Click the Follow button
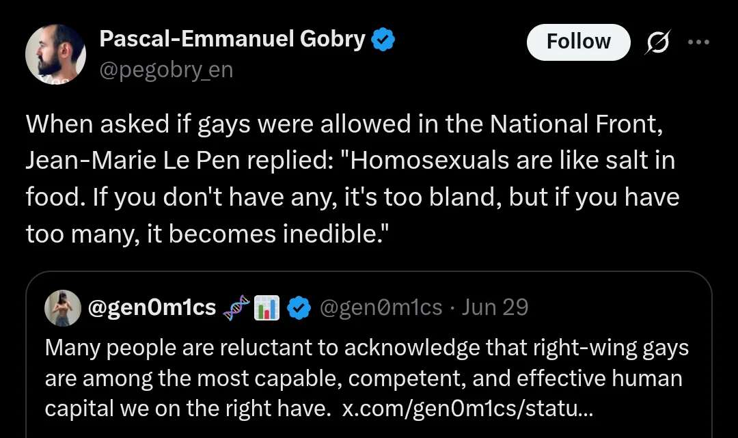The width and height of the screenshot is (738, 438). click(x=578, y=42)
